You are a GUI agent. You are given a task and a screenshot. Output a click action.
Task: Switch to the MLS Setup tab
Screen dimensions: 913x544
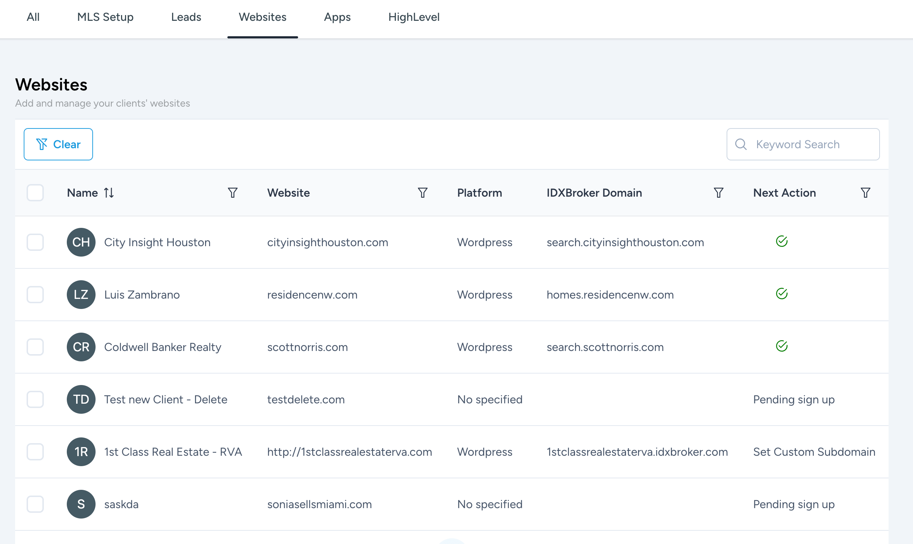[105, 17]
